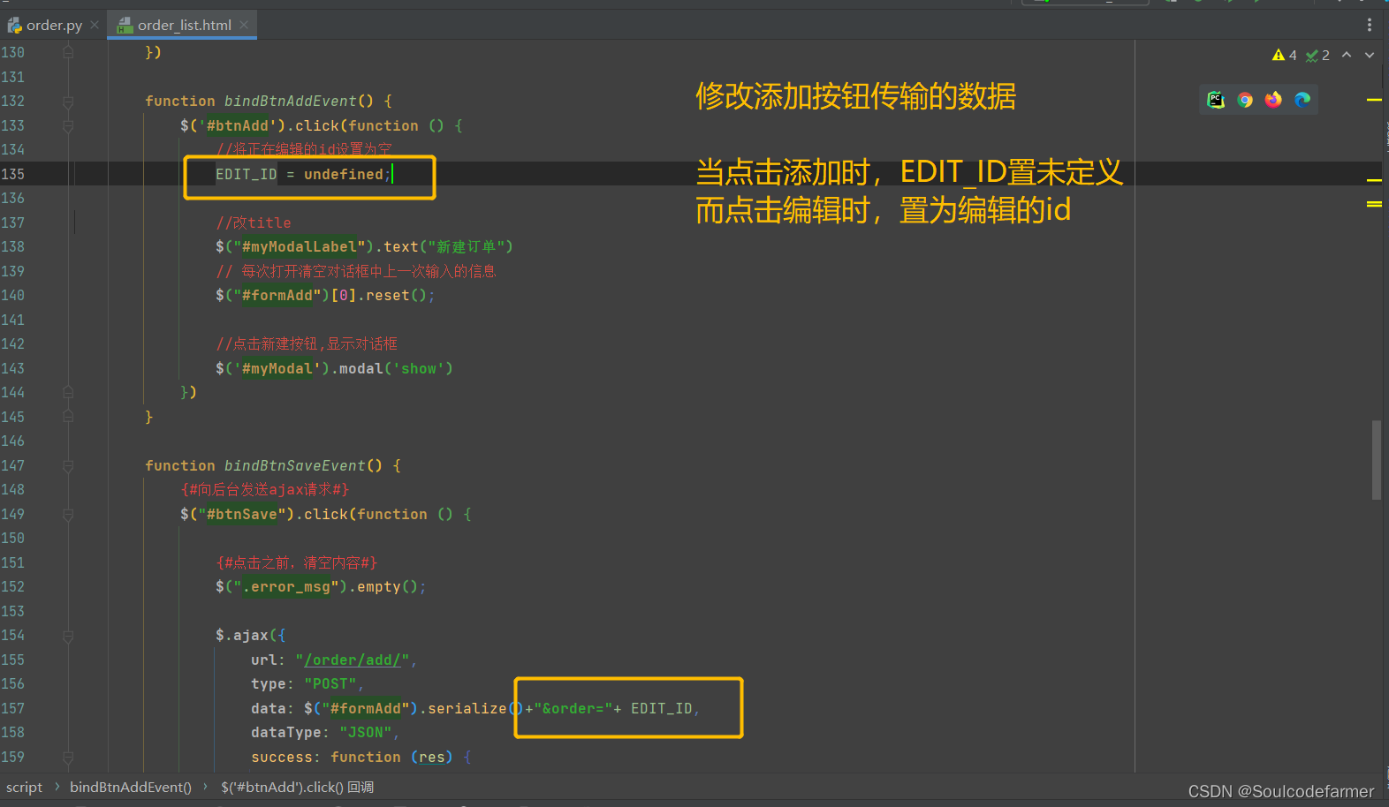Open the editor tabs kebab menu
Viewport: 1389px width, 807px height.
1370,25
